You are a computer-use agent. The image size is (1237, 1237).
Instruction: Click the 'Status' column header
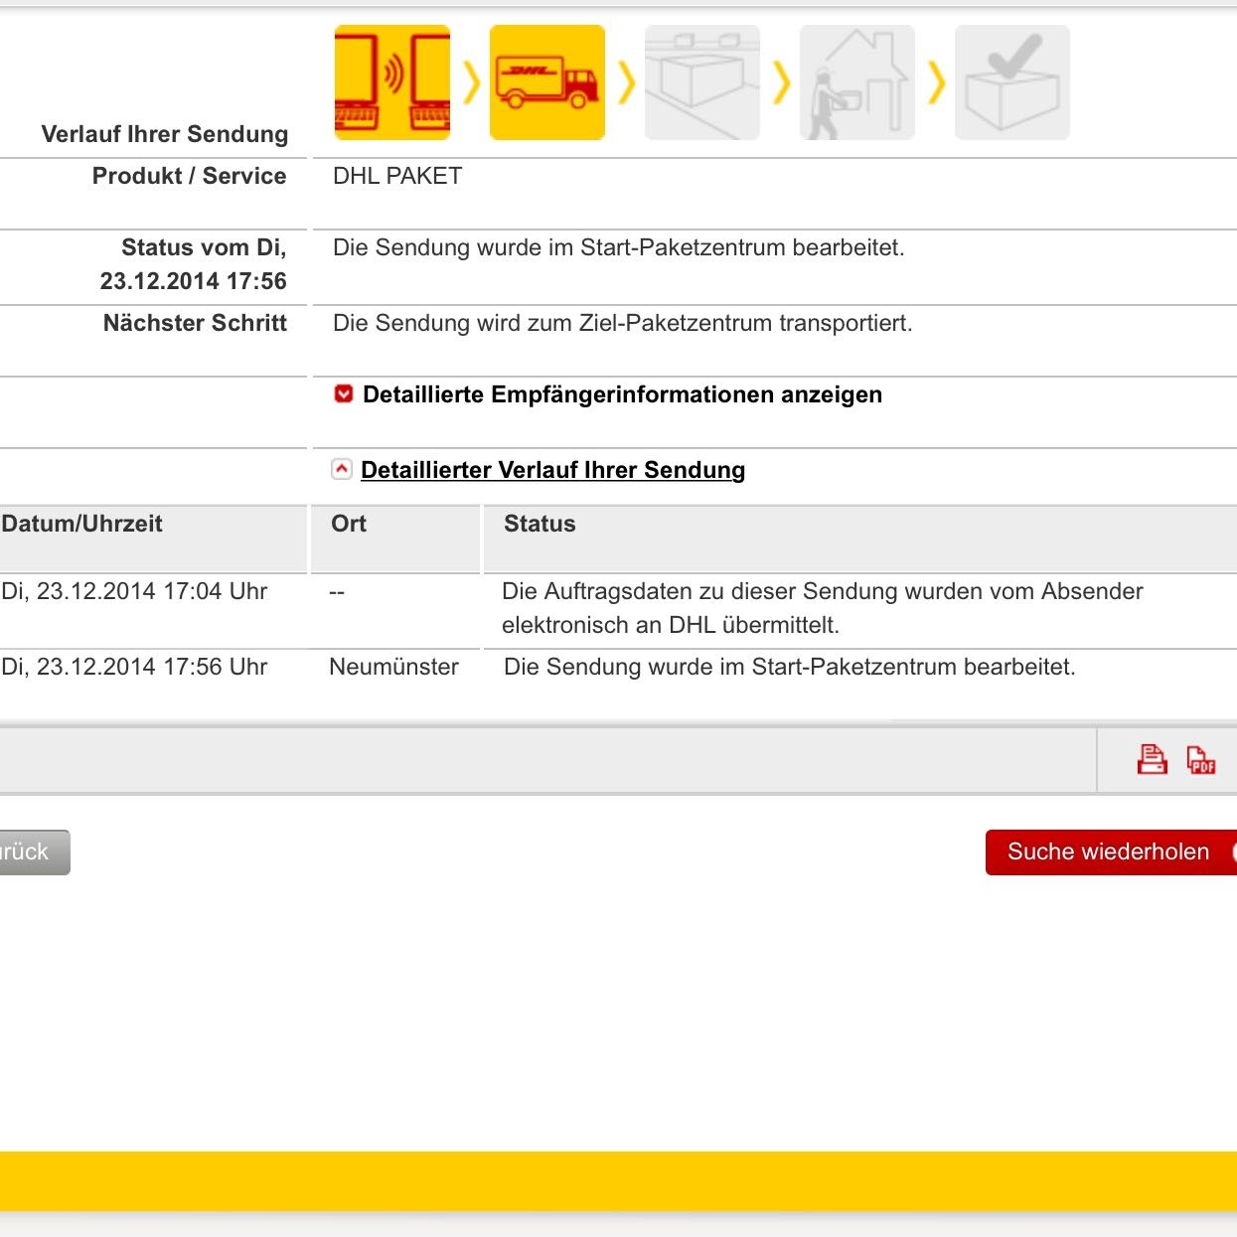click(540, 524)
